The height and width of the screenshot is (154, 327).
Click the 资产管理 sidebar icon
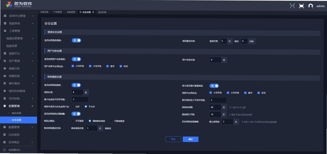[x=5, y=61]
